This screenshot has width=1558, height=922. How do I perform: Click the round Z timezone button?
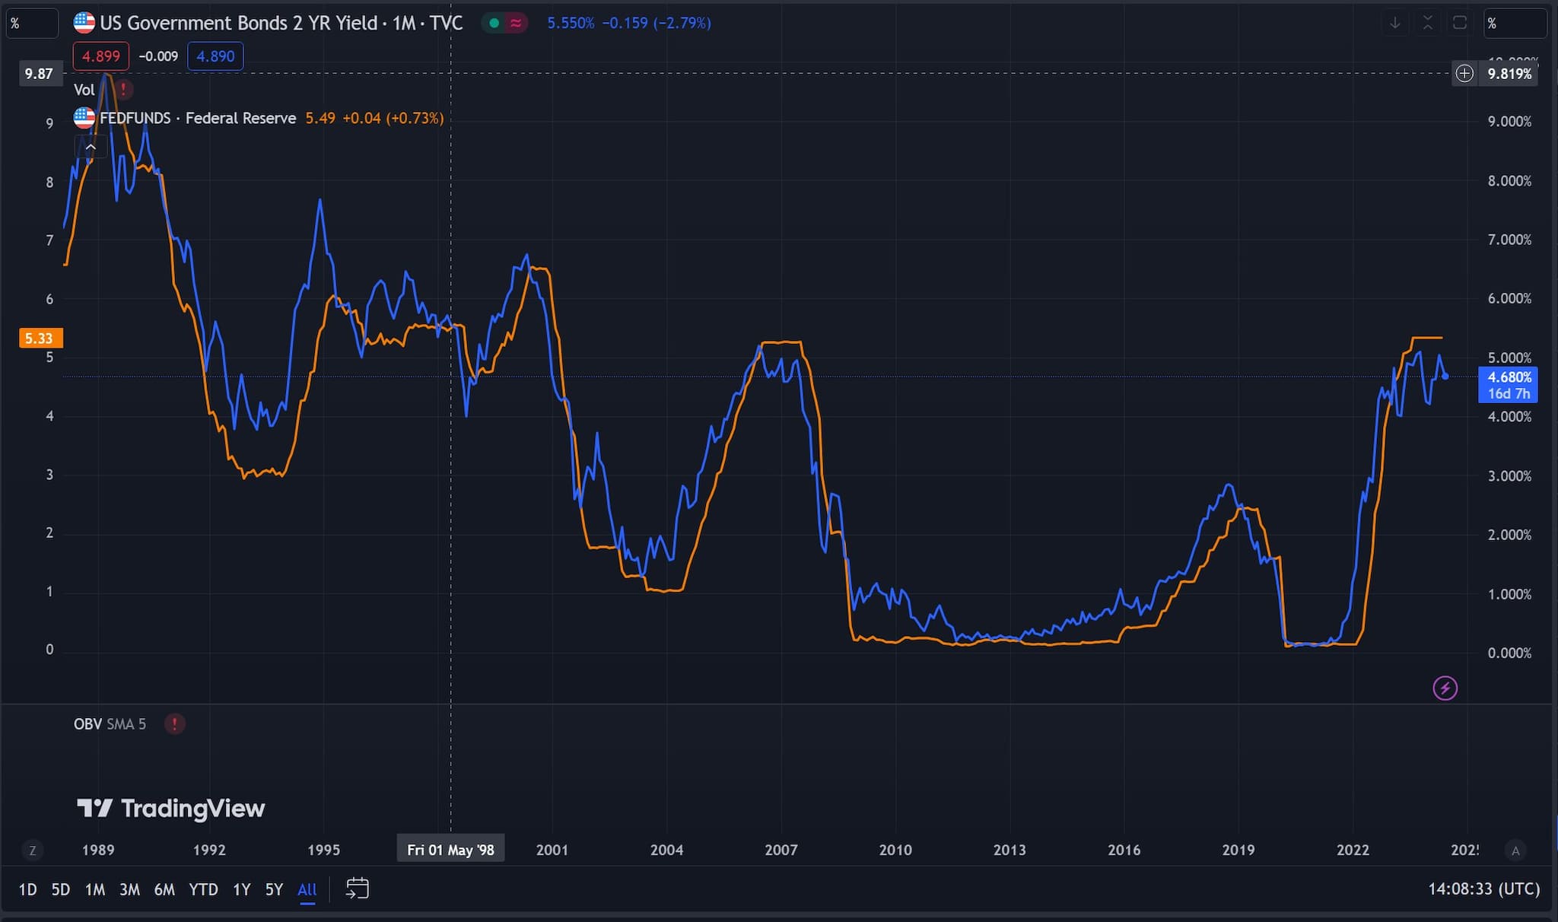(x=32, y=850)
